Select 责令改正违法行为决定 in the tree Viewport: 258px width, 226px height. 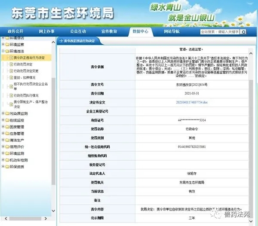(29, 58)
